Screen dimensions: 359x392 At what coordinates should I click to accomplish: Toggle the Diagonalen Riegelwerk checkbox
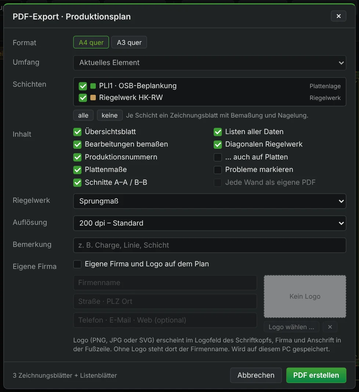tap(218, 144)
